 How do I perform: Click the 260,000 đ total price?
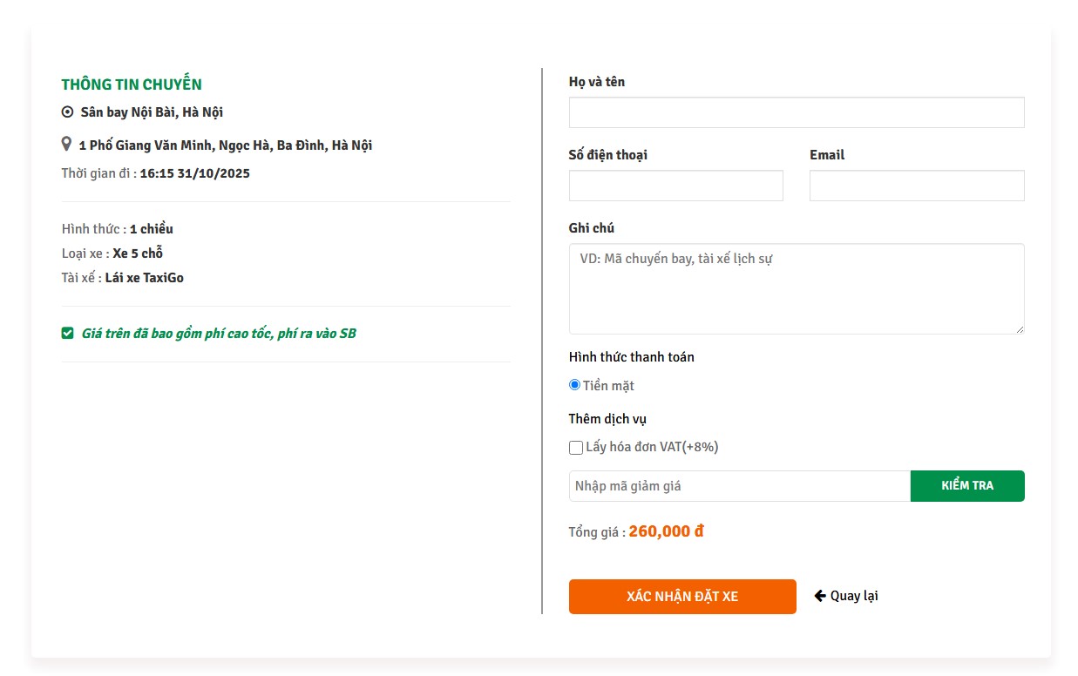point(666,531)
